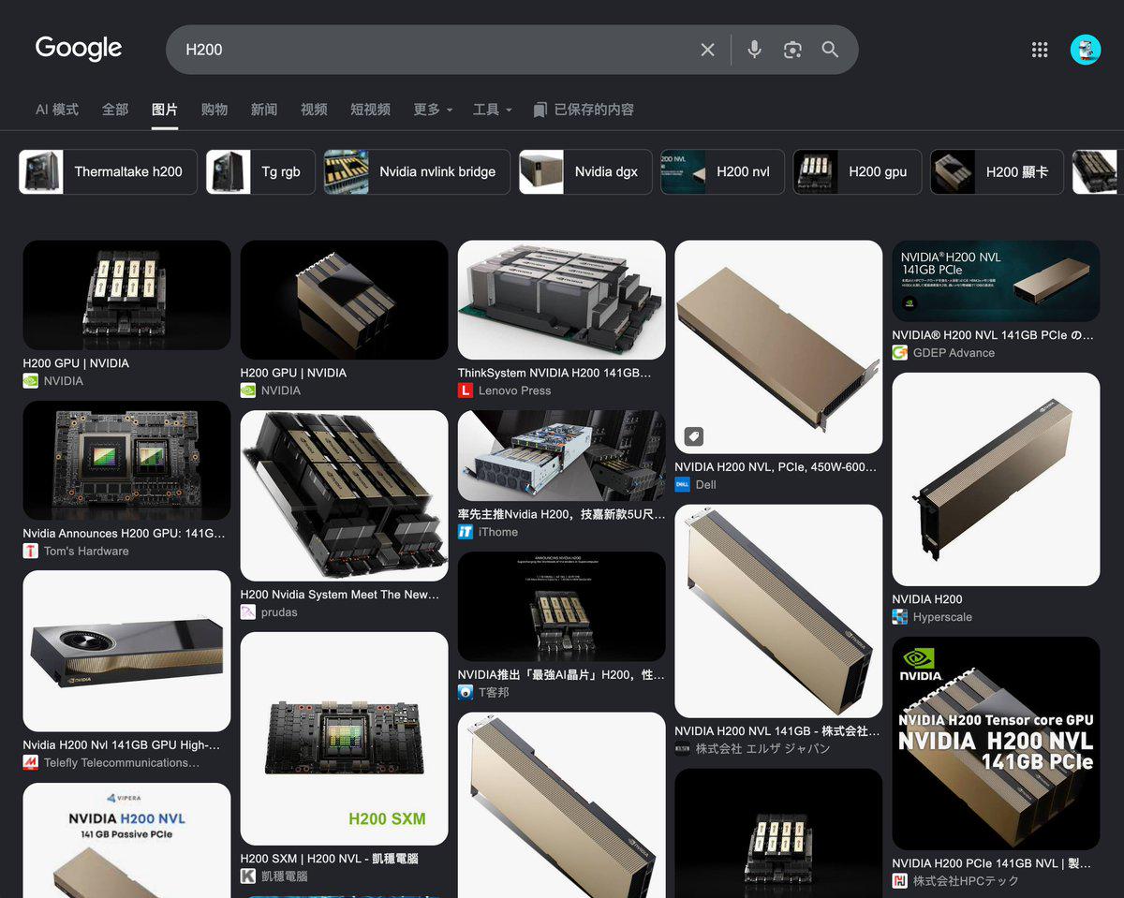1124x898 pixels.
Task: Open the HPCテック H200 Tensor core image
Action: [x=996, y=743]
